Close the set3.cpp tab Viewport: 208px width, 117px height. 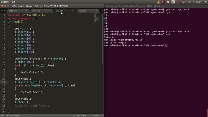[x=50, y=11]
